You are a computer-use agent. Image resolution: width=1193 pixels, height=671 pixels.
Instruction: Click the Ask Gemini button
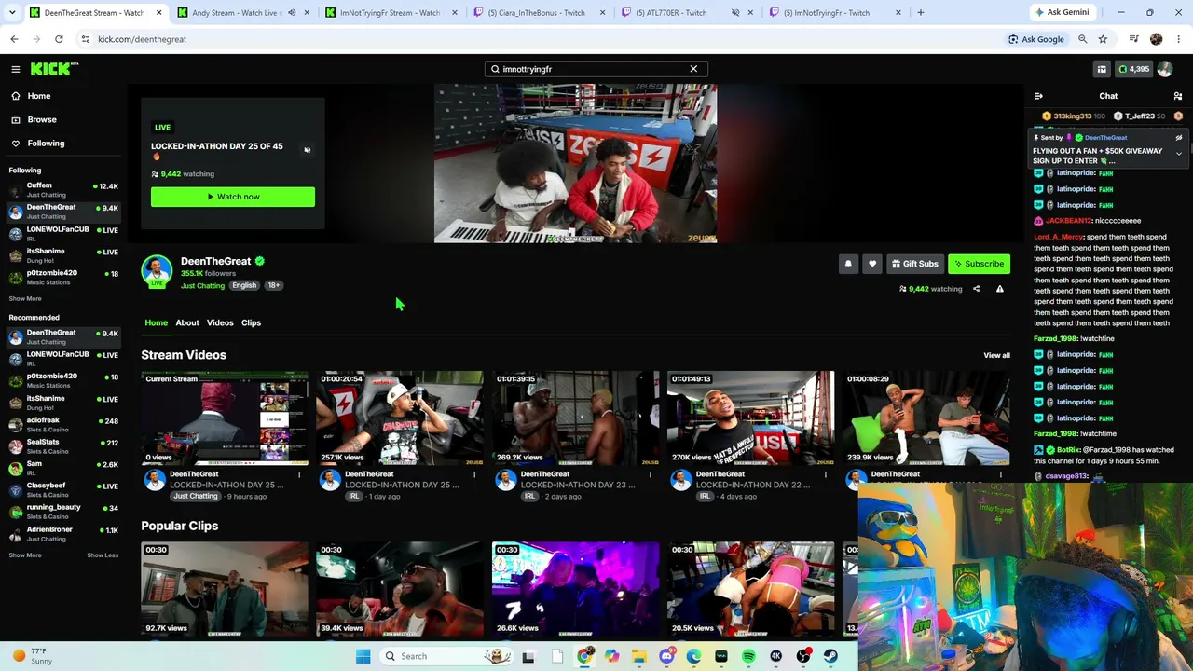1062,13
